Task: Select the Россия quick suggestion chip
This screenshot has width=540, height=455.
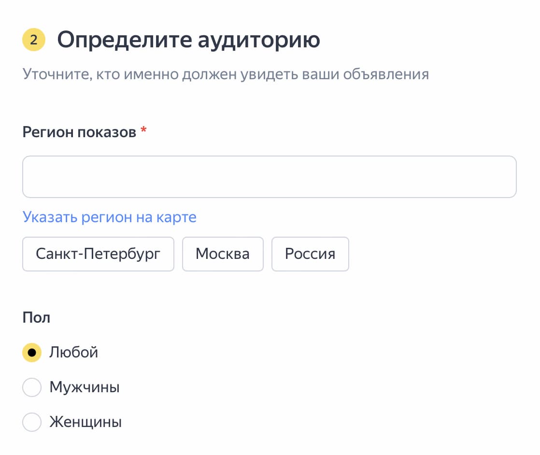Action: 310,254
